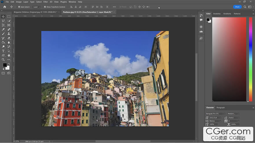Open the Edit Toolbar three-dots menu

[x=9, y=60]
